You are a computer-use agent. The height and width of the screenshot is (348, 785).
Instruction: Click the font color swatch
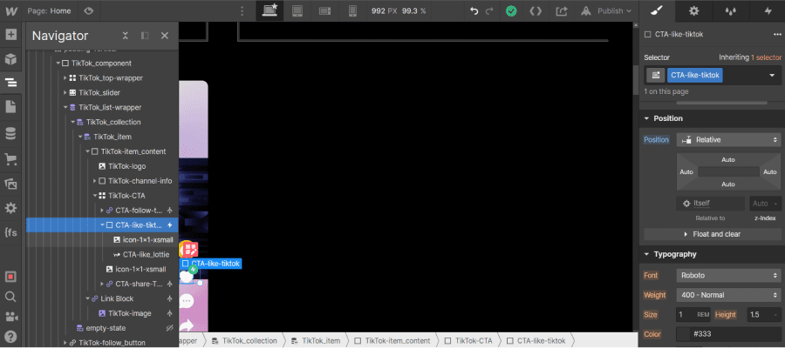(x=683, y=334)
